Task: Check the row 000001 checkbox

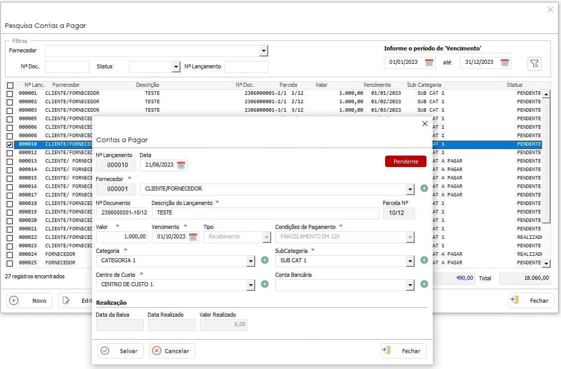Action: tap(10, 94)
